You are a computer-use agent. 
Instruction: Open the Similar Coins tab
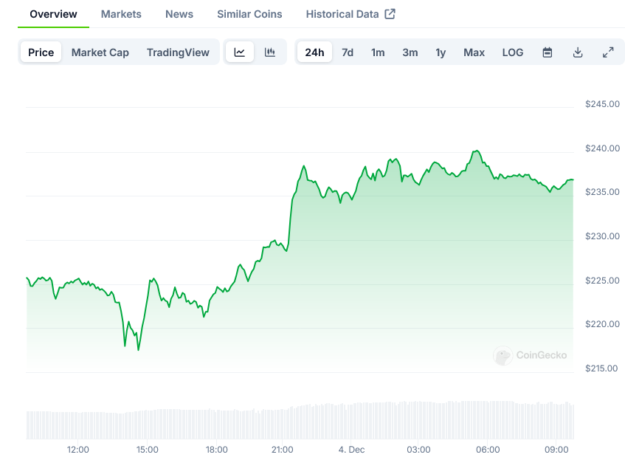point(249,14)
